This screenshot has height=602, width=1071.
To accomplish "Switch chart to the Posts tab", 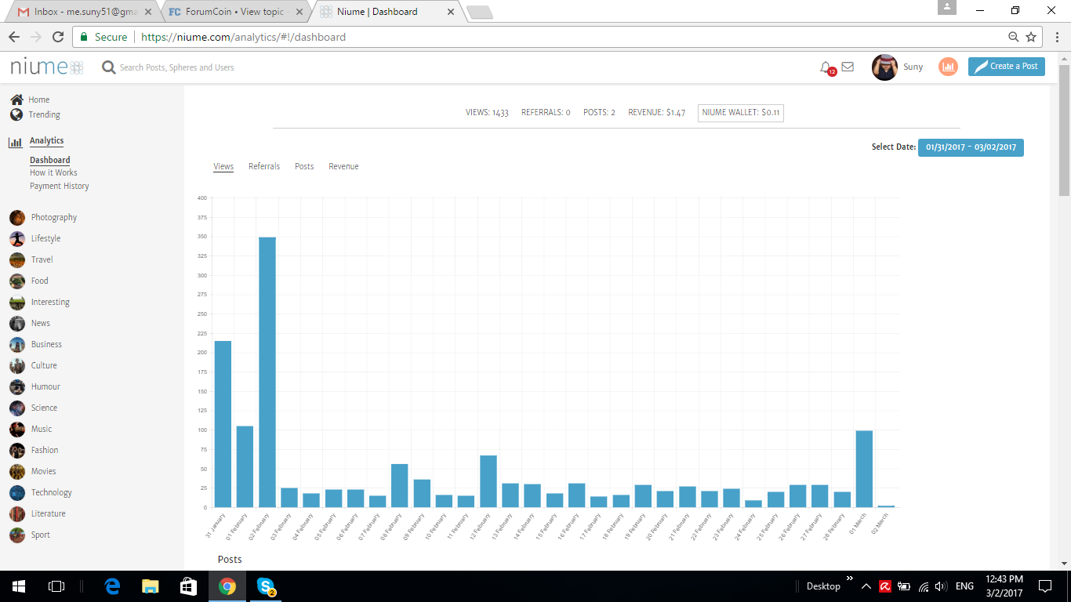I will pyautogui.click(x=304, y=166).
